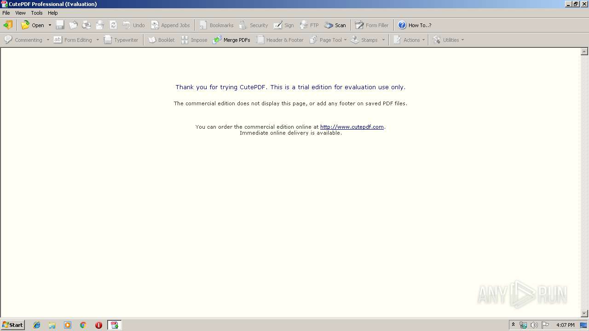The image size is (589, 331).
Task: Click the Scan scanner tool
Action: pos(335,25)
